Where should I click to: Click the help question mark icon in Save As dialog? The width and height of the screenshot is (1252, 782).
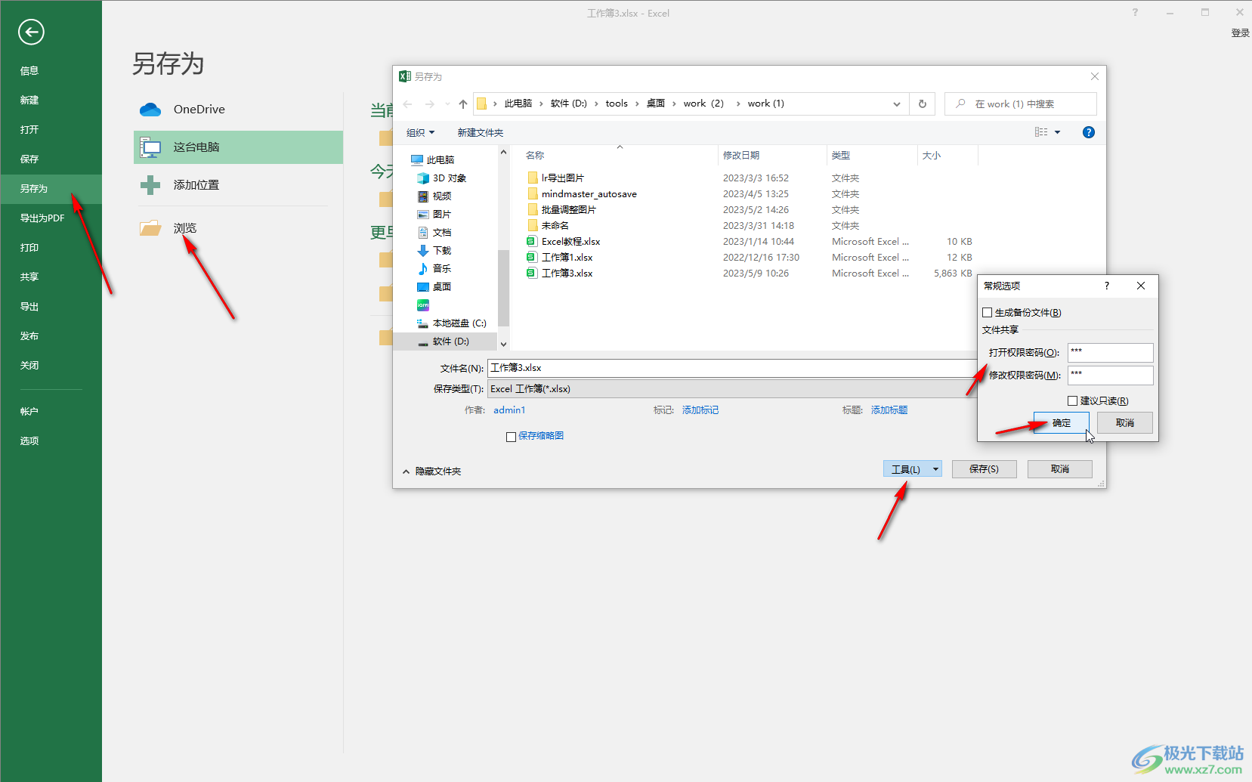click(x=1088, y=132)
